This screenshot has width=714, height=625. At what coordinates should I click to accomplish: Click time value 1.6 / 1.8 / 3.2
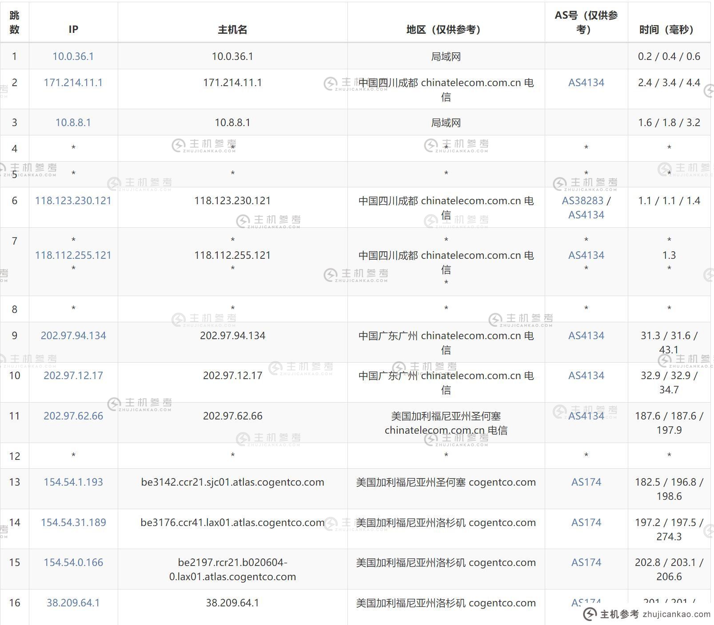click(x=669, y=123)
